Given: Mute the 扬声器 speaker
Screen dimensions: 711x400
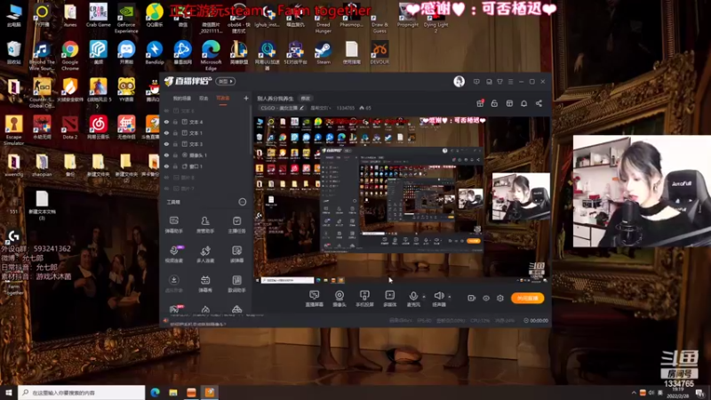Looking at the screenshot, I should pyautogui.click(x=439, y=299).
